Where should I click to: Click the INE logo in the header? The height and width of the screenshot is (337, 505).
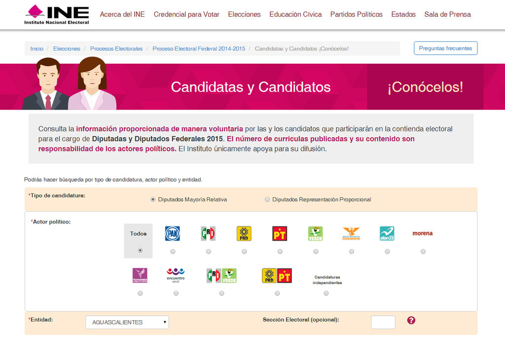[57, 15]
